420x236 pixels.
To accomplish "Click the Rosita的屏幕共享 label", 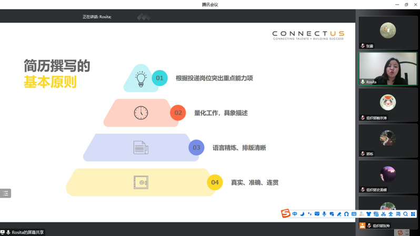I will (x=28, y=232).
